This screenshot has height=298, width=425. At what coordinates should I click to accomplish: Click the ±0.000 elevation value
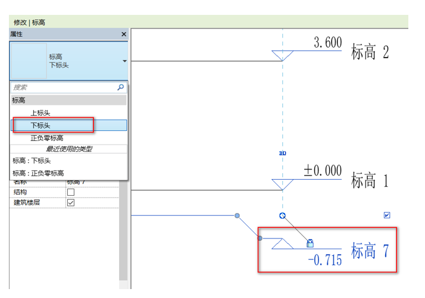click(x=323, y=171)
